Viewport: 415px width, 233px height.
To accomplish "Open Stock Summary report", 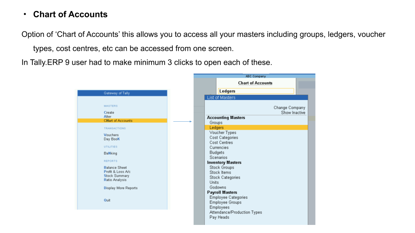I will tap(116, 176).
